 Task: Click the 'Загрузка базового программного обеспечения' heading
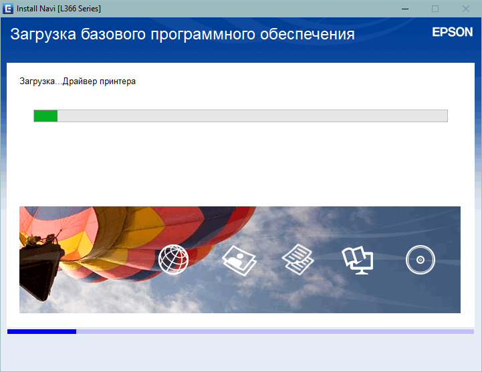point(183,34)
